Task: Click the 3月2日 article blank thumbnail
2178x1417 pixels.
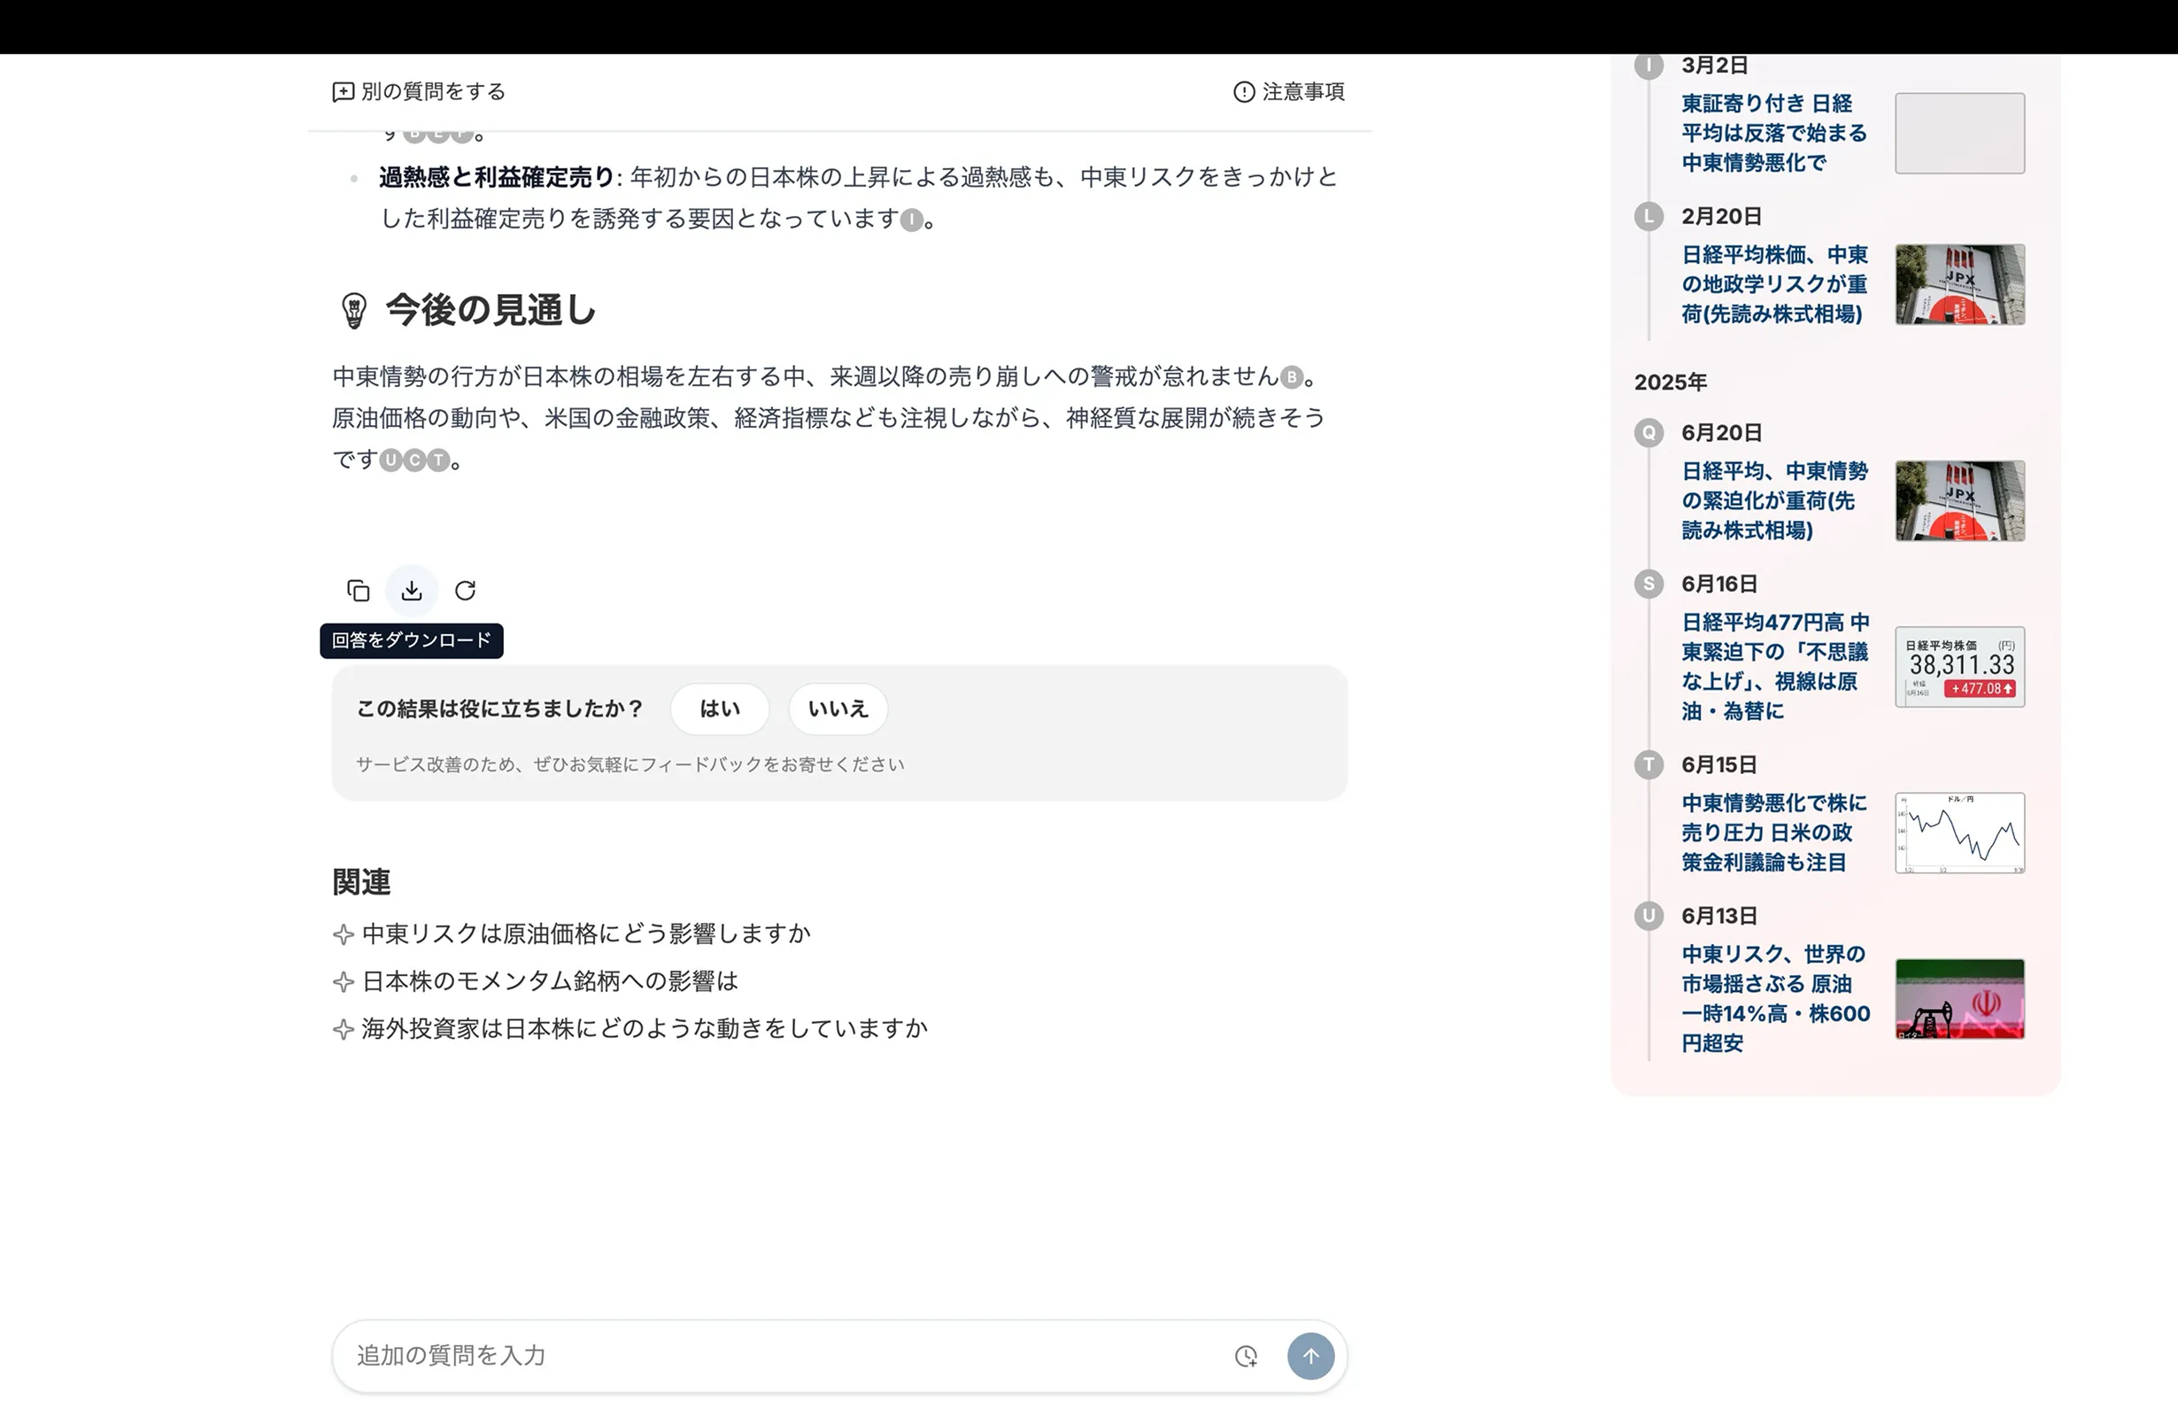Action: [1959, 133]
